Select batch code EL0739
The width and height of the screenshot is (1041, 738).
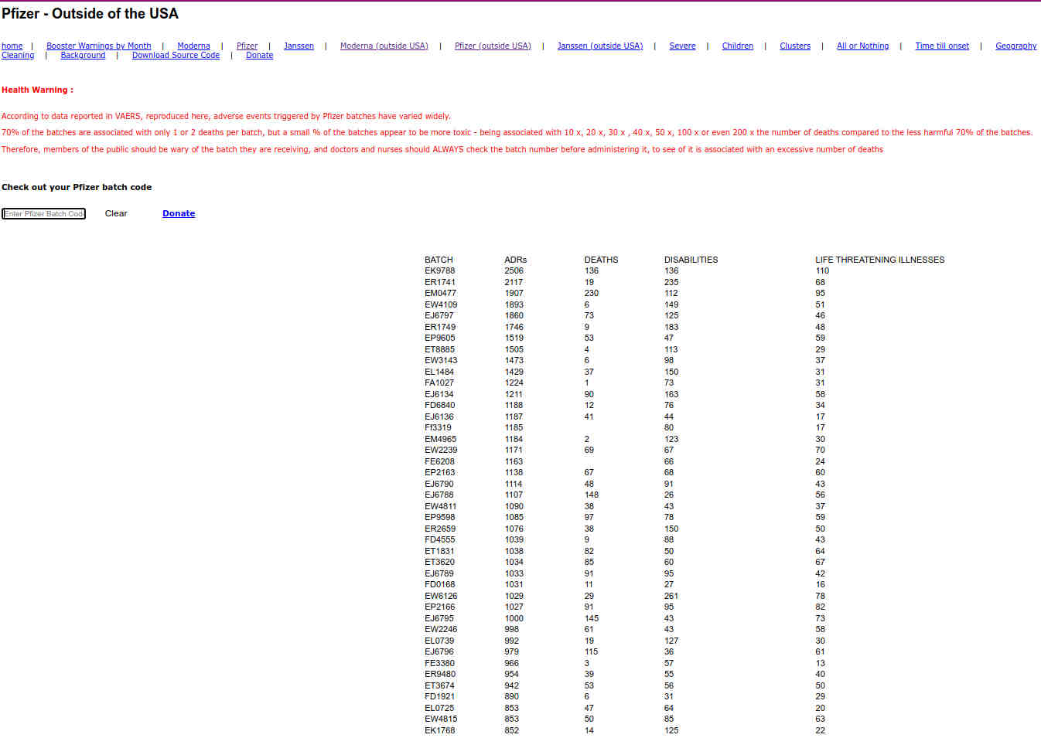439,641
